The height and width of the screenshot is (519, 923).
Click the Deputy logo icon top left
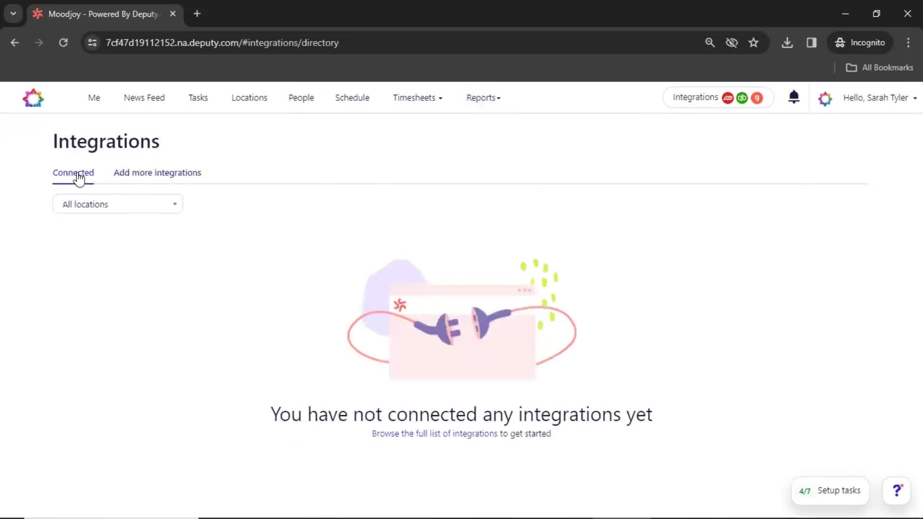(33, 98)
